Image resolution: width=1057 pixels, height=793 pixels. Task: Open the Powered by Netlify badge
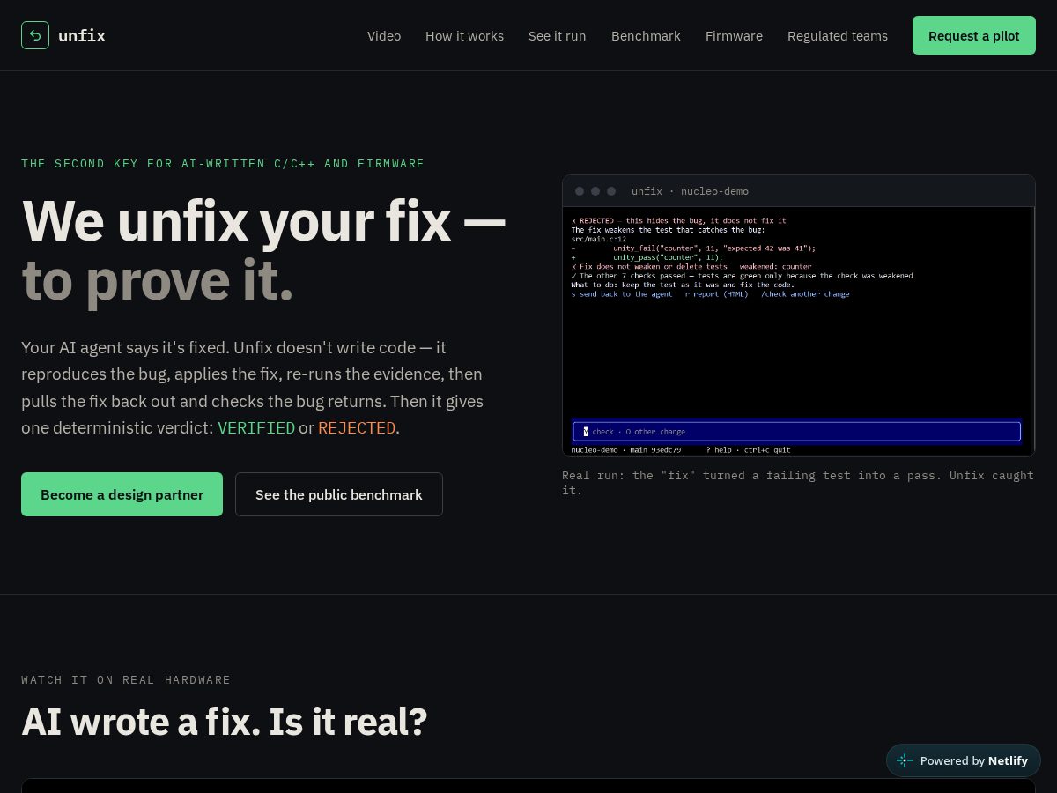point(964,760)
